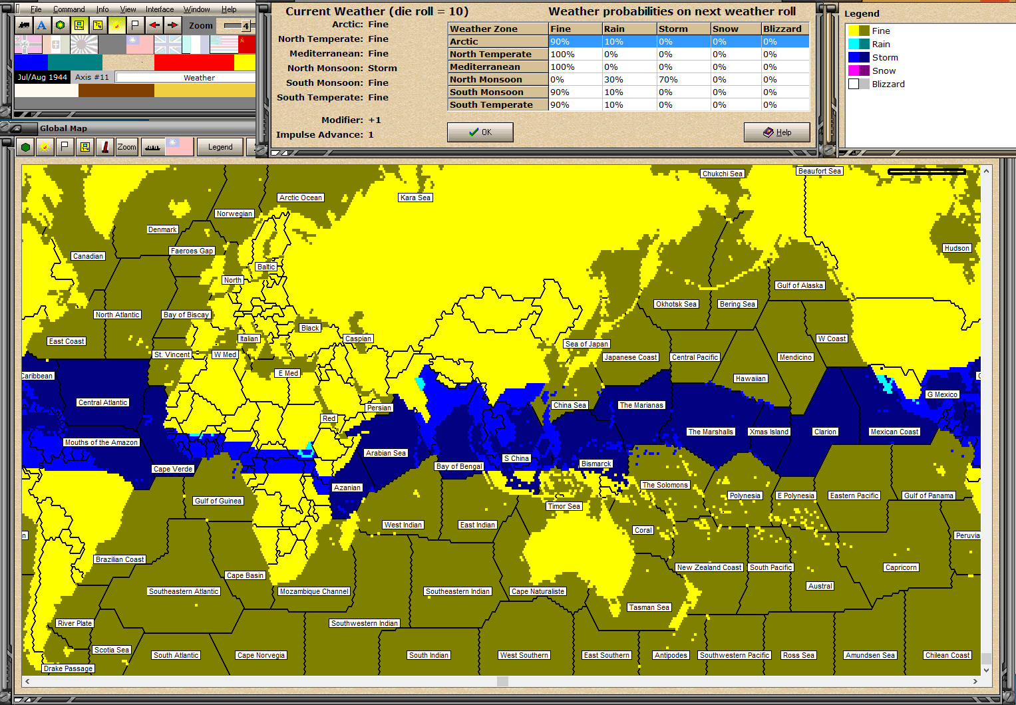This screenshot has width=1016, height=705.
Task: Click the Zoom button on the Global Map toolbar
Action: point(126,147)
